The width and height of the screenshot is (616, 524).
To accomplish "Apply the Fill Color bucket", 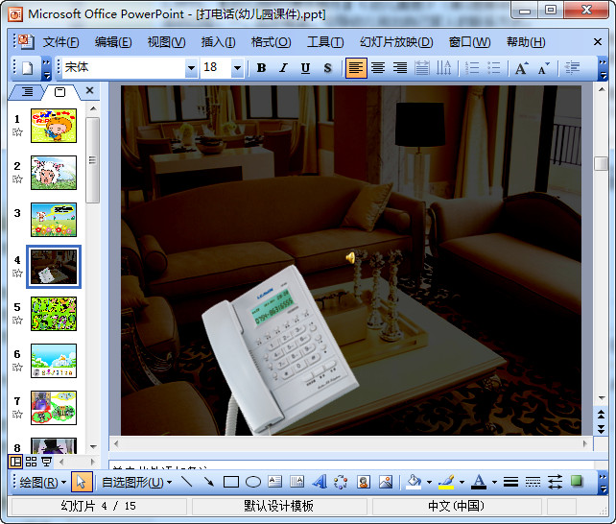I will coord(414,482).
